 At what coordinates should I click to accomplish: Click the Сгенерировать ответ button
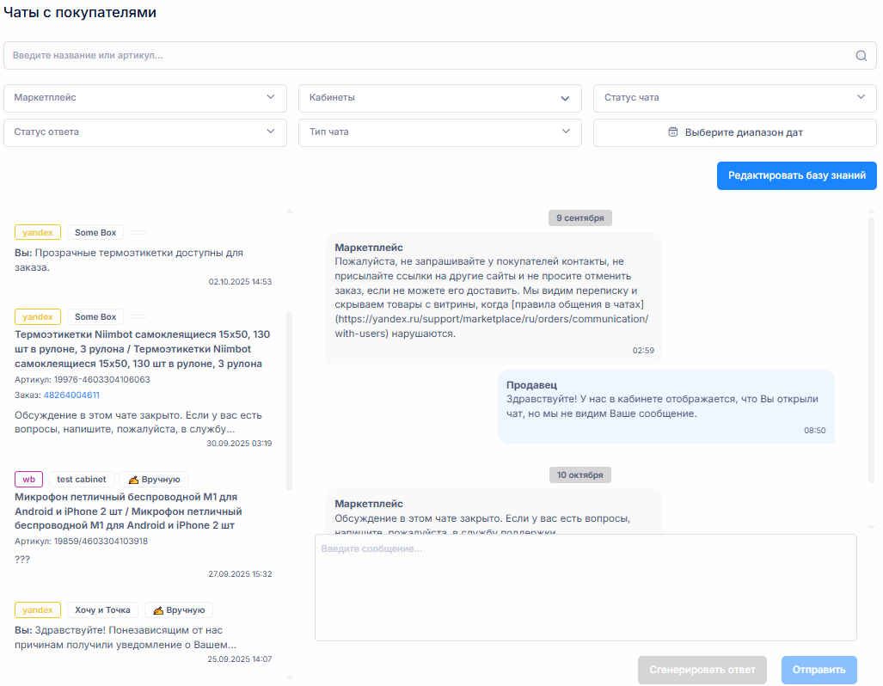pos(702,670)
